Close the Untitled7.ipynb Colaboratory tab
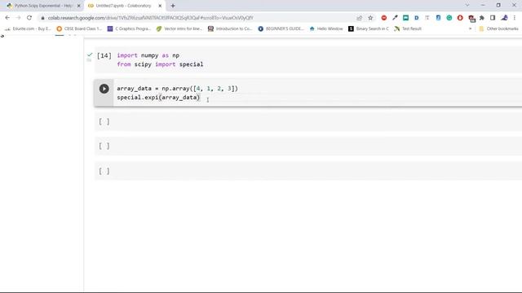This screenshot has width=522, height=293. 160,6
